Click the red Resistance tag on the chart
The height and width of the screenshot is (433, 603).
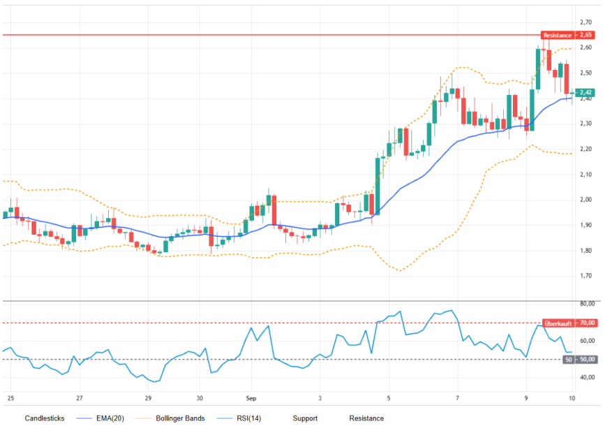[x=558, y=35]
